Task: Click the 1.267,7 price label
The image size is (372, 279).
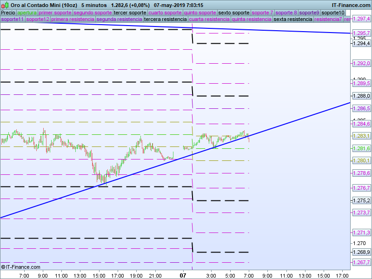Action: pyautogui.click(x=361, y=262)
